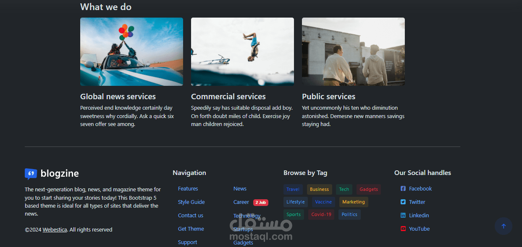Open the Technology link in the footer
This screenshot has width=522, height=247.
tap(247, 215)
